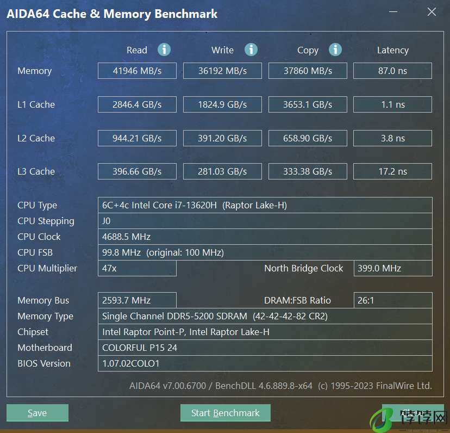Viewport: 450px width, 433px height.
Task: Click the CPU Multiplier label
Action: click(x=47, y=268)
